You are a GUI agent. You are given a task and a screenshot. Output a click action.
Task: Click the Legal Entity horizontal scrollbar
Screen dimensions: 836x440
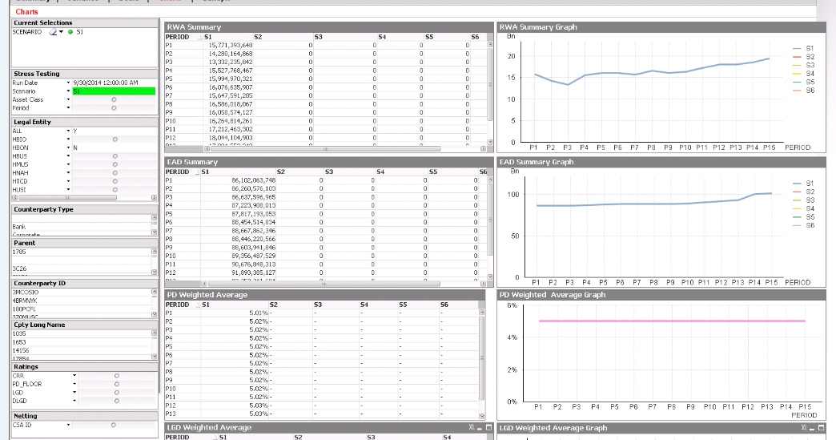click(64, 197)
